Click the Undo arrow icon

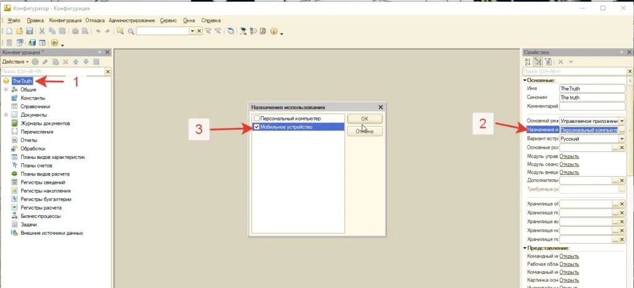98,31
